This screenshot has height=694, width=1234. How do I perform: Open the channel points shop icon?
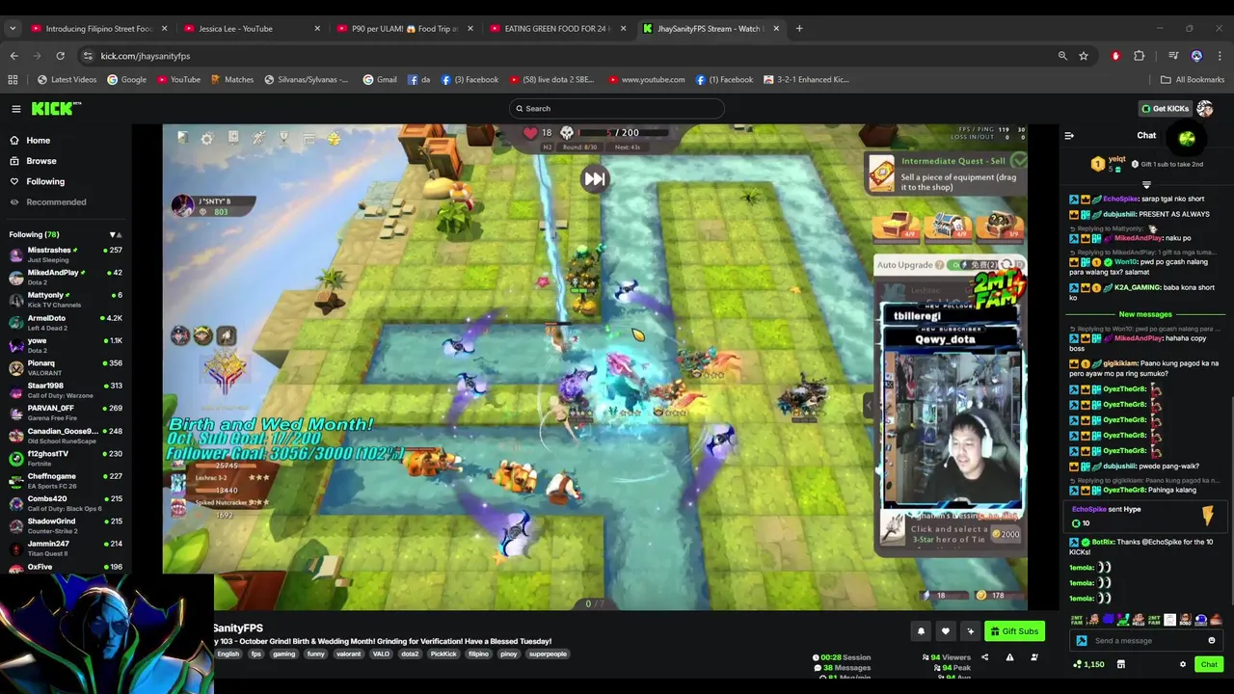point(1120,664)
